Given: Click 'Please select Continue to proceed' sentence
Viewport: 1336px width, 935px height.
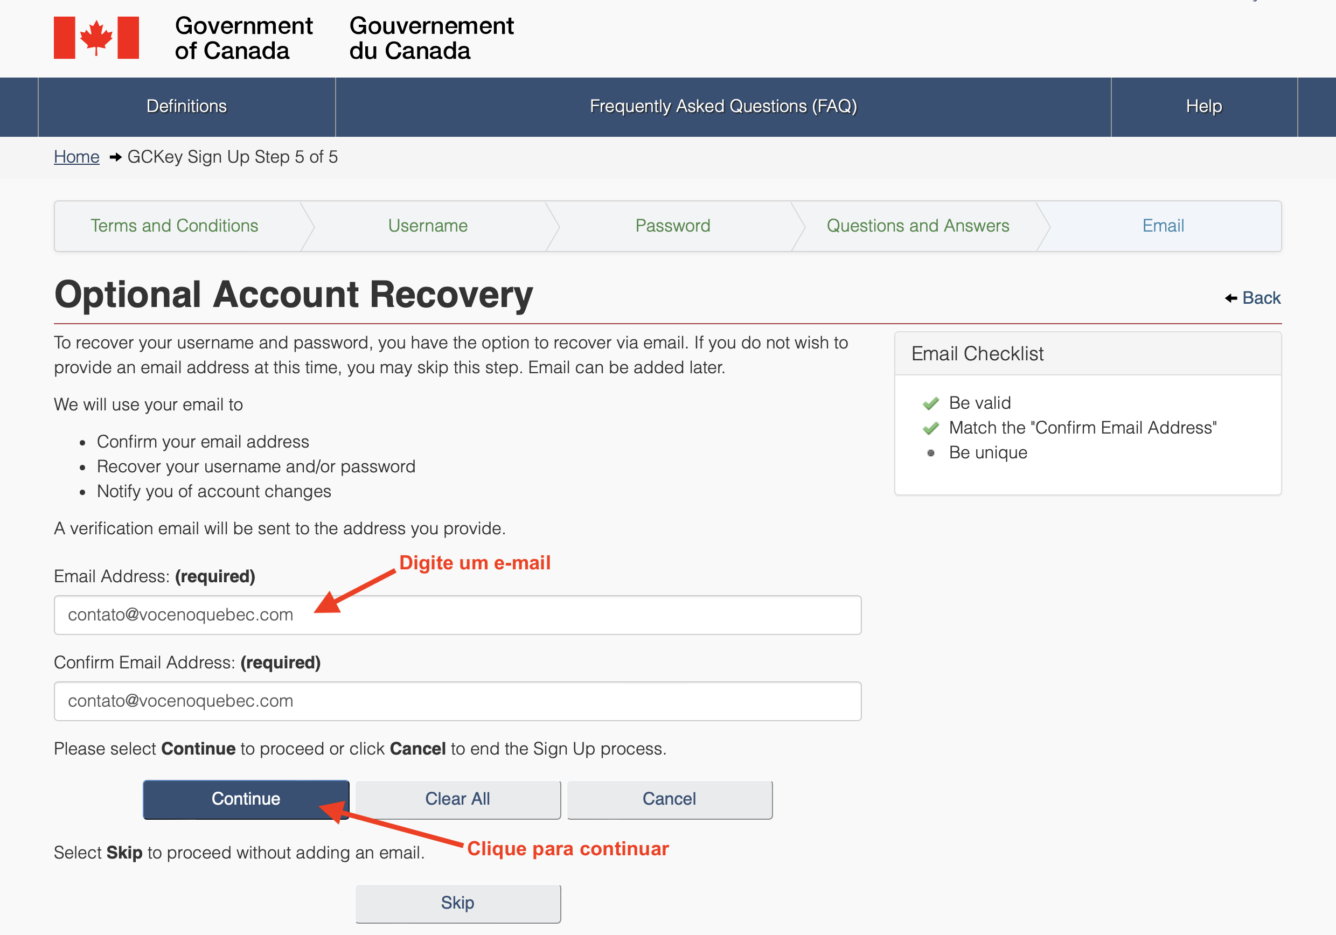Looking at the screenshot, I should [x=360, y=749].
